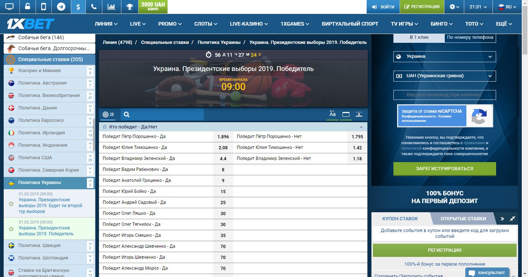Open the trophy results icon

(x=129, y=7)
